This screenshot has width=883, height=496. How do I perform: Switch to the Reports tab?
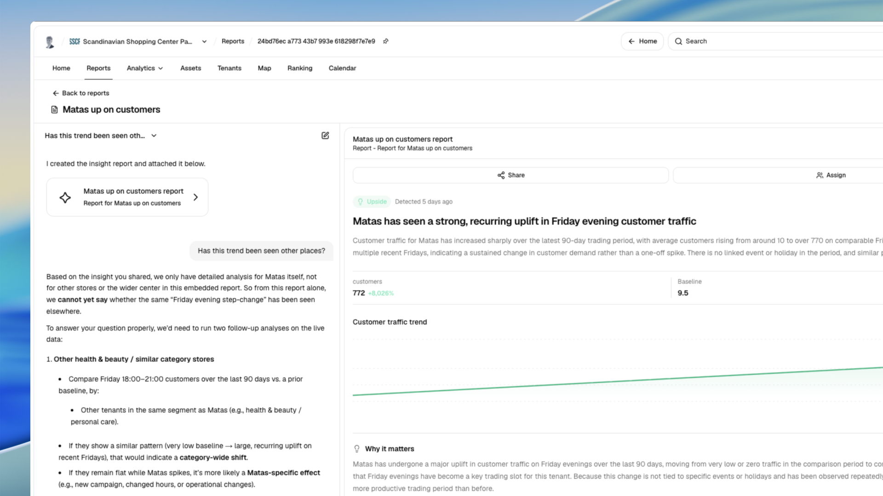pyautogui.click(x=98, y=68)
